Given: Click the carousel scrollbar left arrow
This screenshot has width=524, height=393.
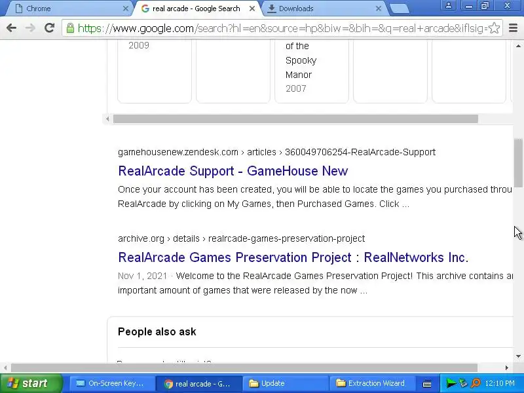Looking at the screenshot, I should point(107,119).
